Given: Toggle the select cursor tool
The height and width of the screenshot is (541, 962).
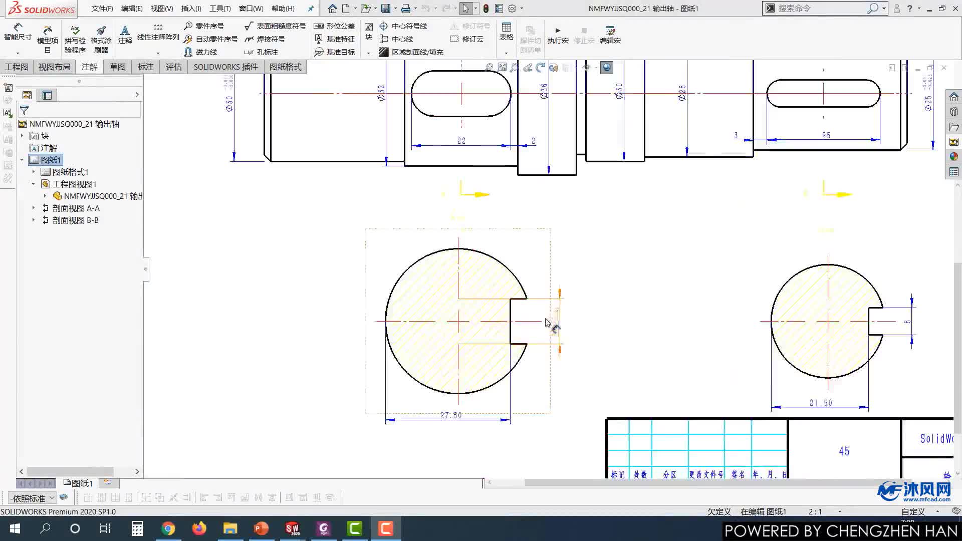Looking at the screenshot, I should coord(465,9).
